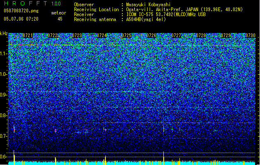Click the HROFFT 1.0.0 title text
Image resolution: width=260 pixels, height=165 pixels.
(32, 3)
